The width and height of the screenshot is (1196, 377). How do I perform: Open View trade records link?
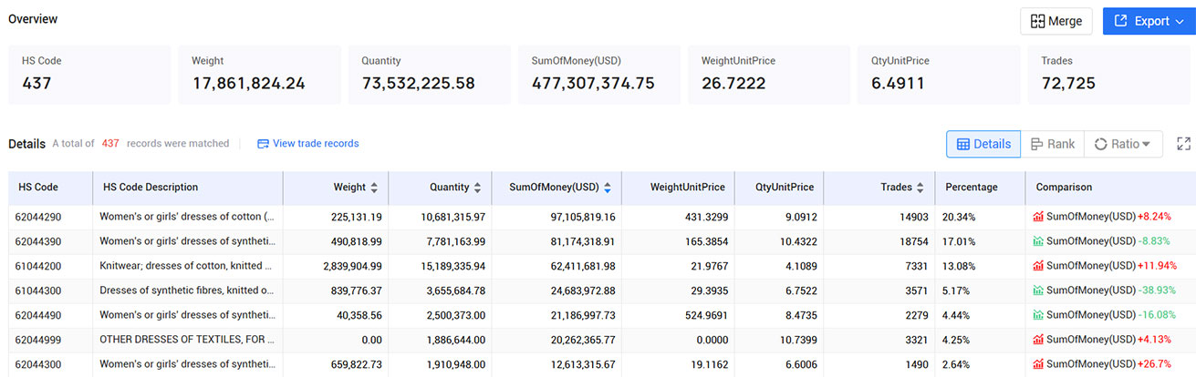click(308, 144)
